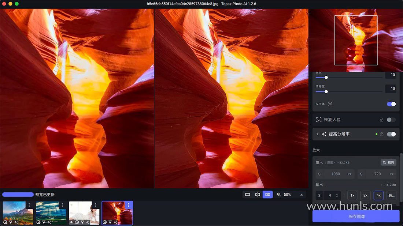Enable the 恢复人脸 face recovery switch
403x226 pixels.
391,120
